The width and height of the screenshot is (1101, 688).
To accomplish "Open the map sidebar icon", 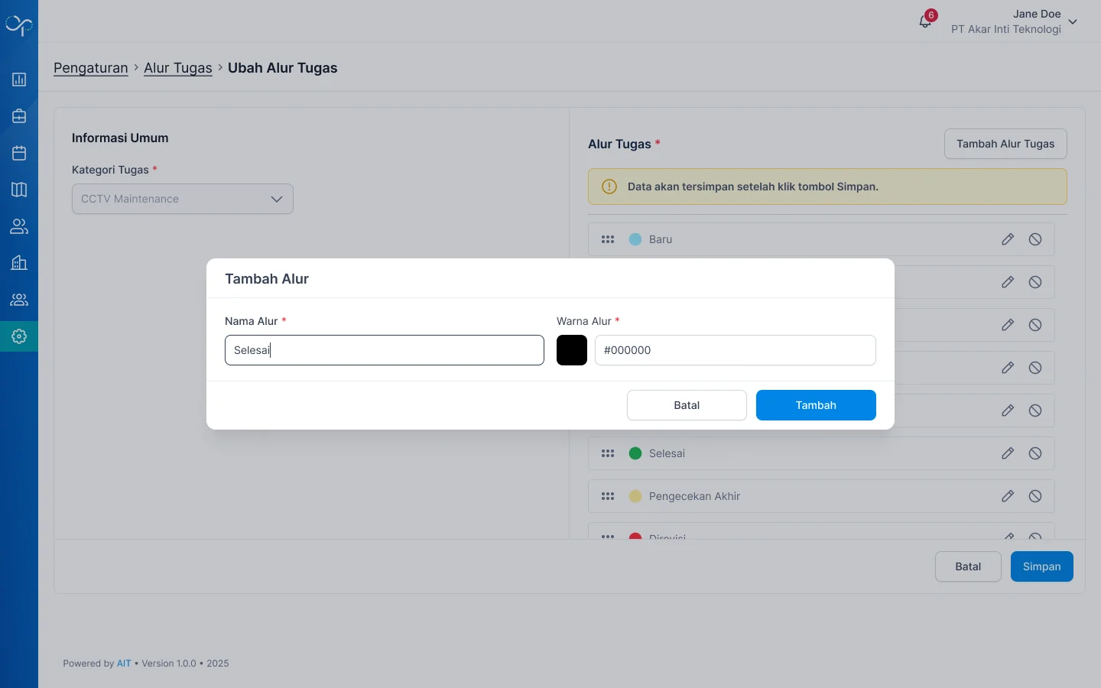I will point(19,190).
